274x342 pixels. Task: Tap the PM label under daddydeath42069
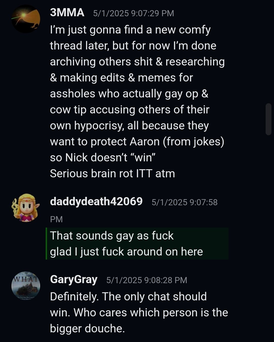pyautogui.click(x=56, y=219)
